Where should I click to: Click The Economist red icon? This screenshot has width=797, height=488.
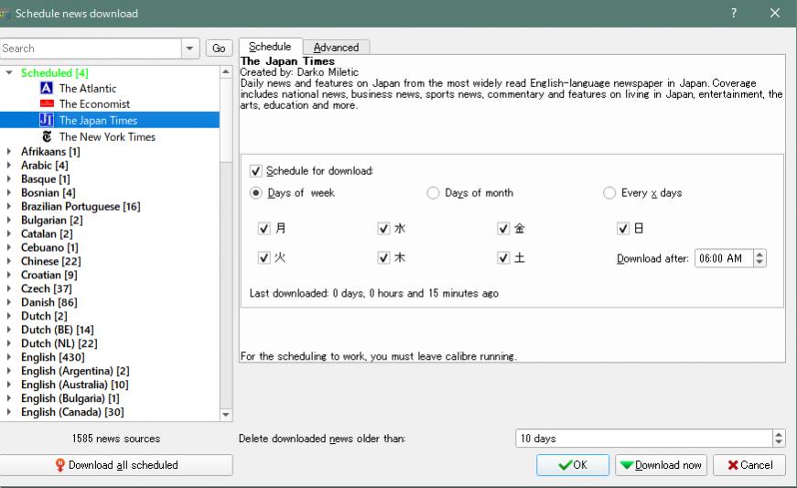[x=47, y=103]
